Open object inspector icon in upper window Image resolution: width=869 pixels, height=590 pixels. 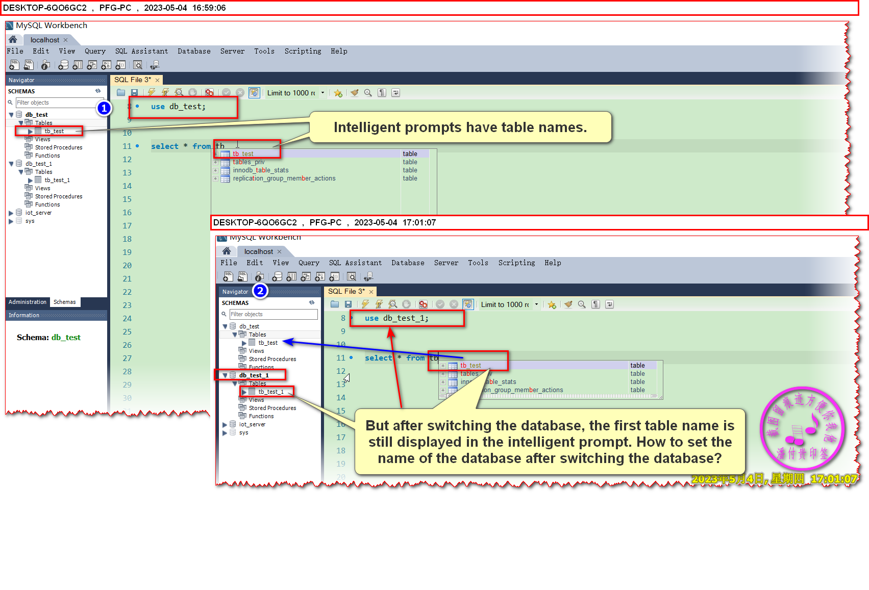[45, 65]
